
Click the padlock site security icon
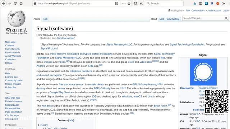(35, 3)
